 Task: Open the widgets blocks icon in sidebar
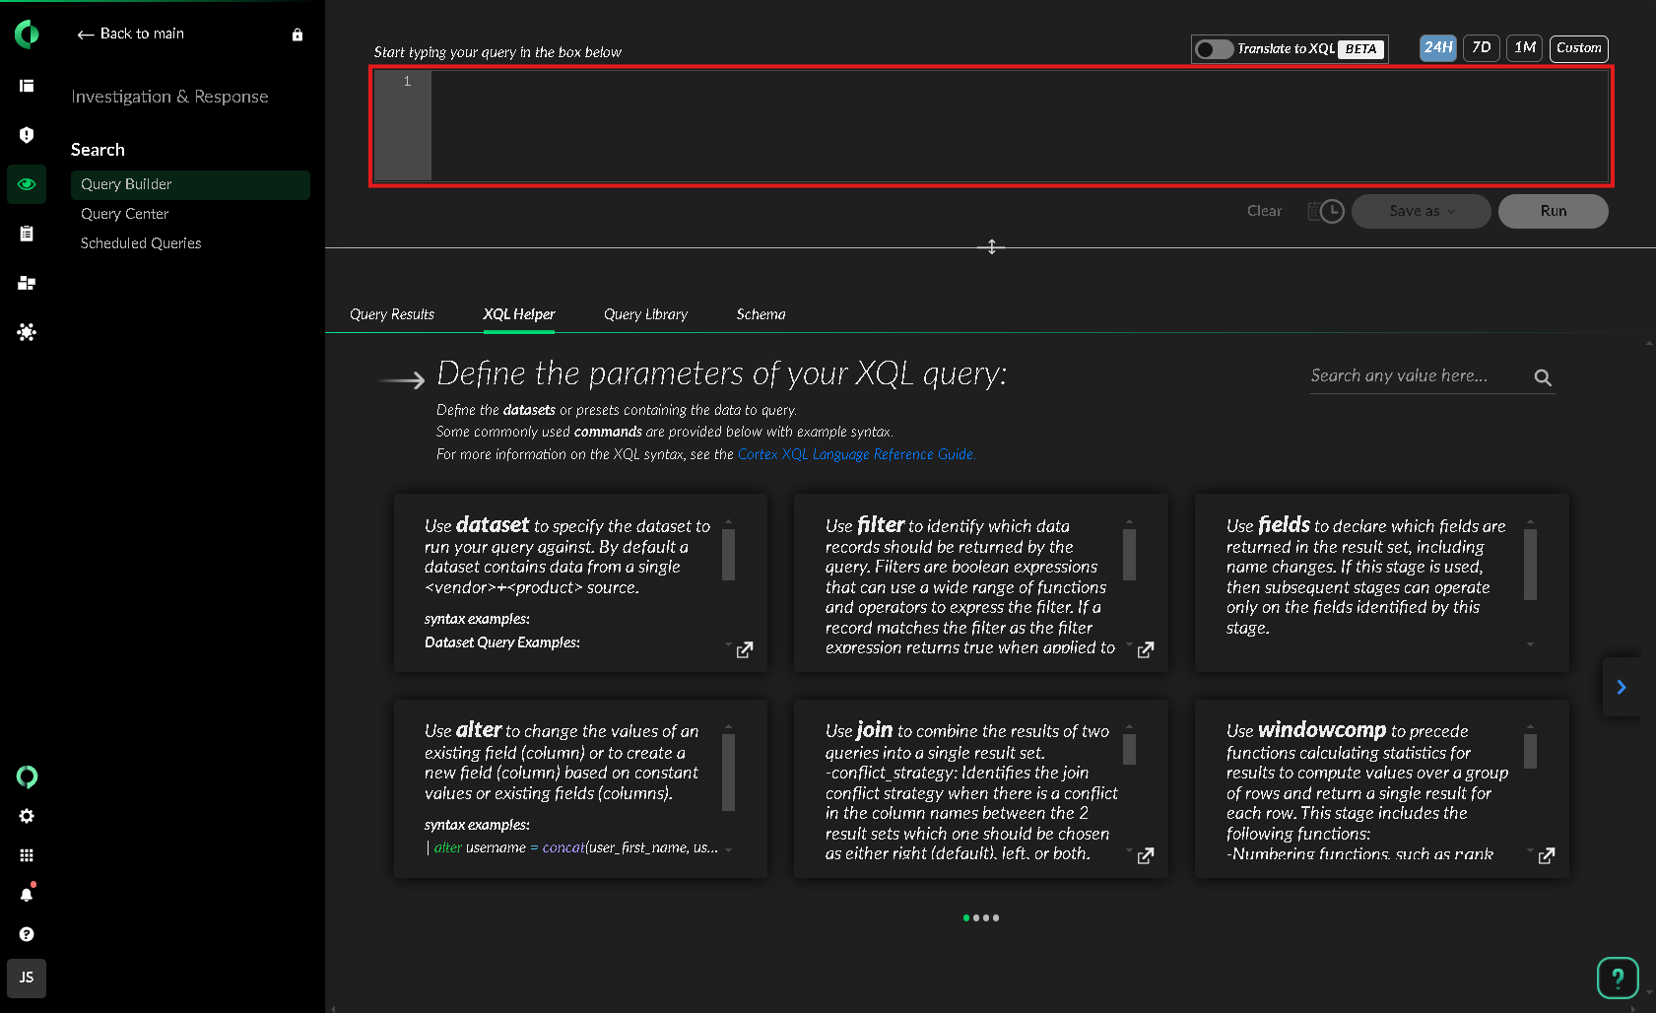(27, 283)
